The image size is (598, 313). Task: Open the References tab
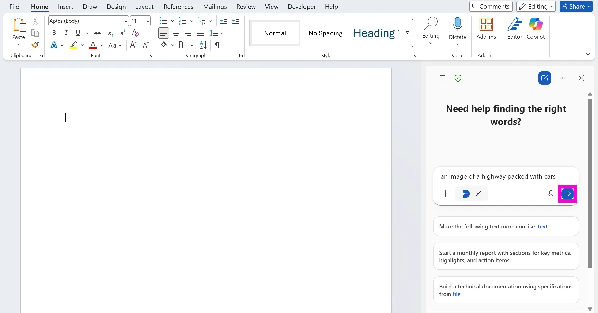pos(178,7)
